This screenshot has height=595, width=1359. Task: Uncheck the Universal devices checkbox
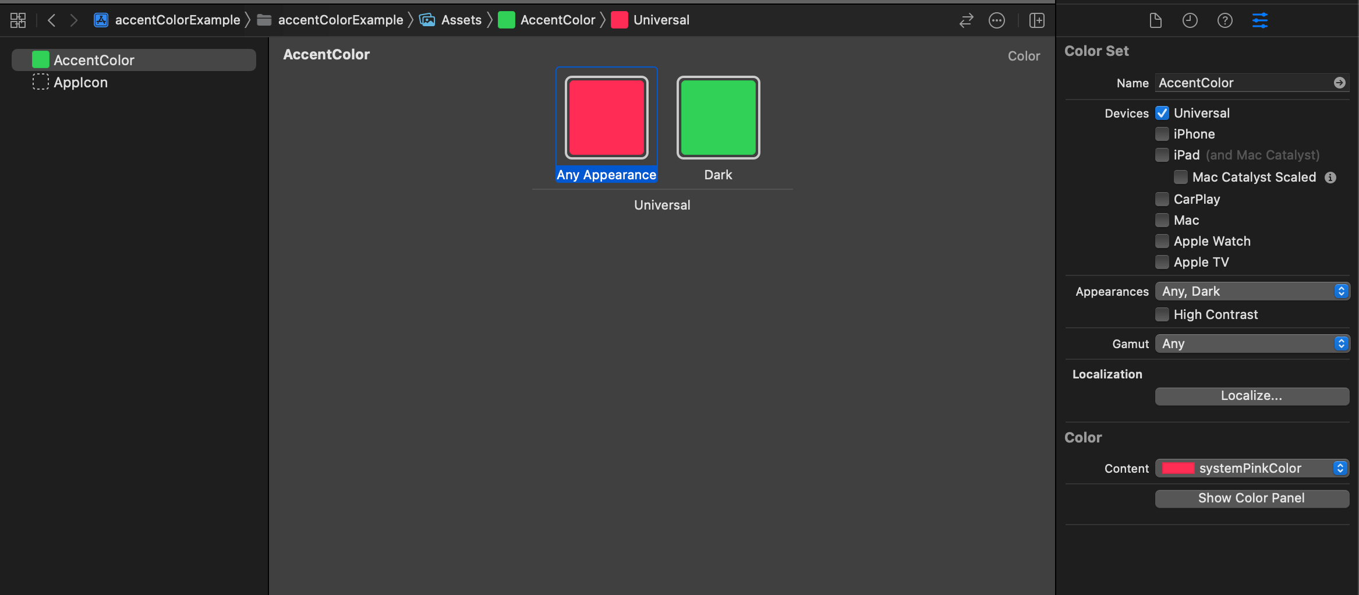1162,113
